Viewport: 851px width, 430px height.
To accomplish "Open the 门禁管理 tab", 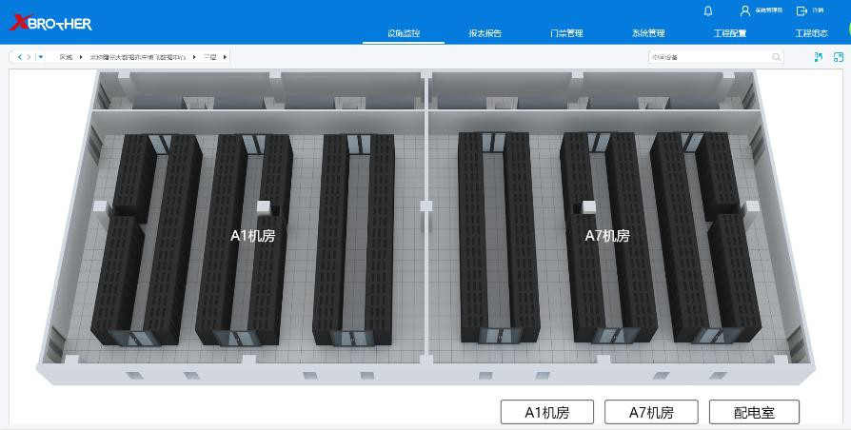I will (x=566, y=33).
